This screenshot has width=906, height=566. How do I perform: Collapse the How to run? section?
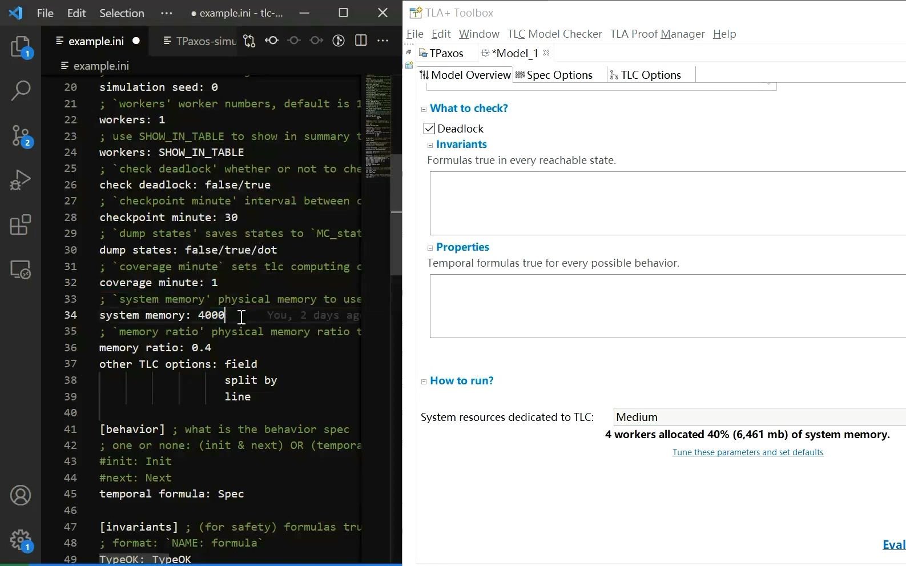coord(424,382)
